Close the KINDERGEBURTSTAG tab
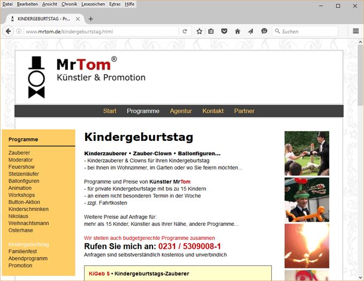 pos(78,19)
